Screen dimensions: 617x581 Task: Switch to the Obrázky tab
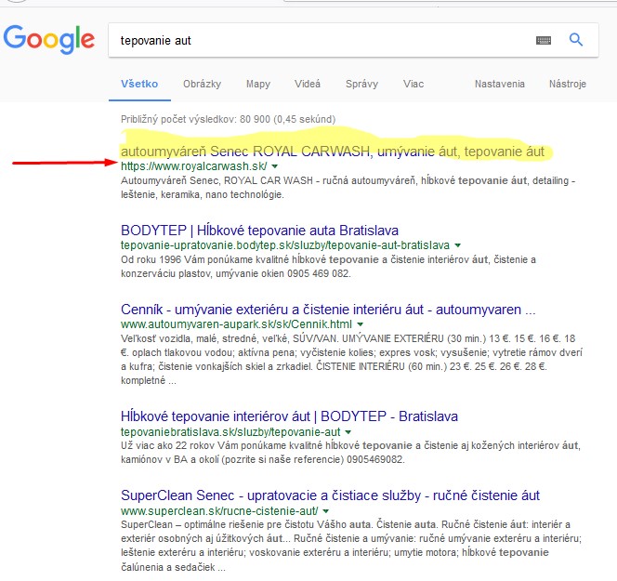pyautogui.click(x=202, y=84)
